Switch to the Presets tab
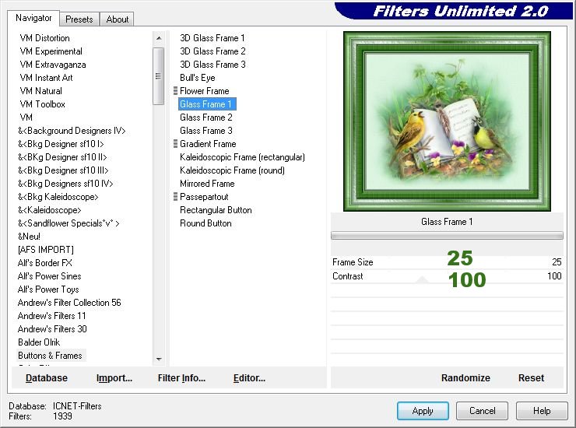The height and width of the screenshot is (428, 576). 79,19
